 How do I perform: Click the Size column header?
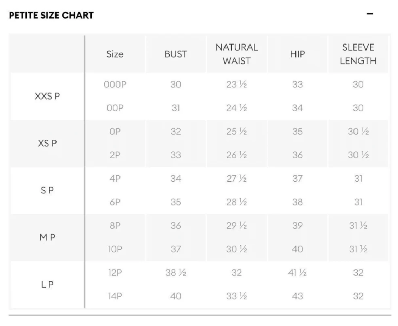pos(115,54)
